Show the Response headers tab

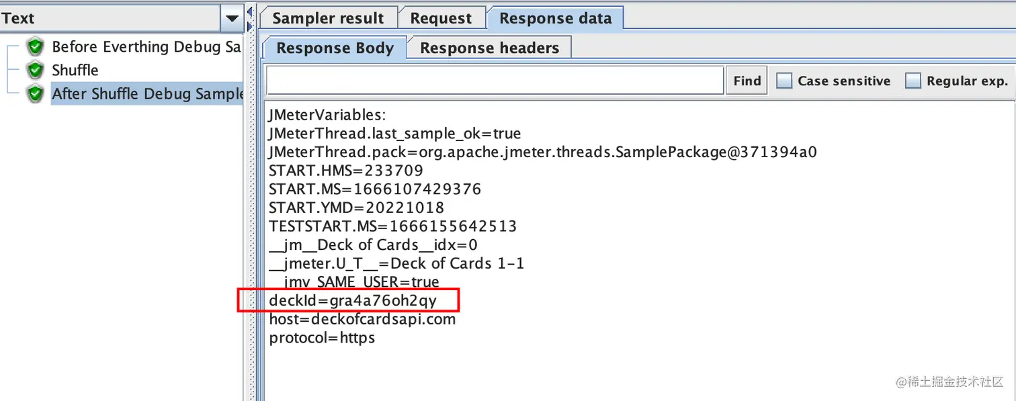[489, 48]
